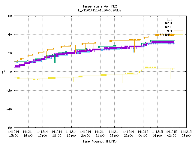Click the x-axis tick label 141214 18:00
This screenshot has height=144, width=192.
pos(57,134)
